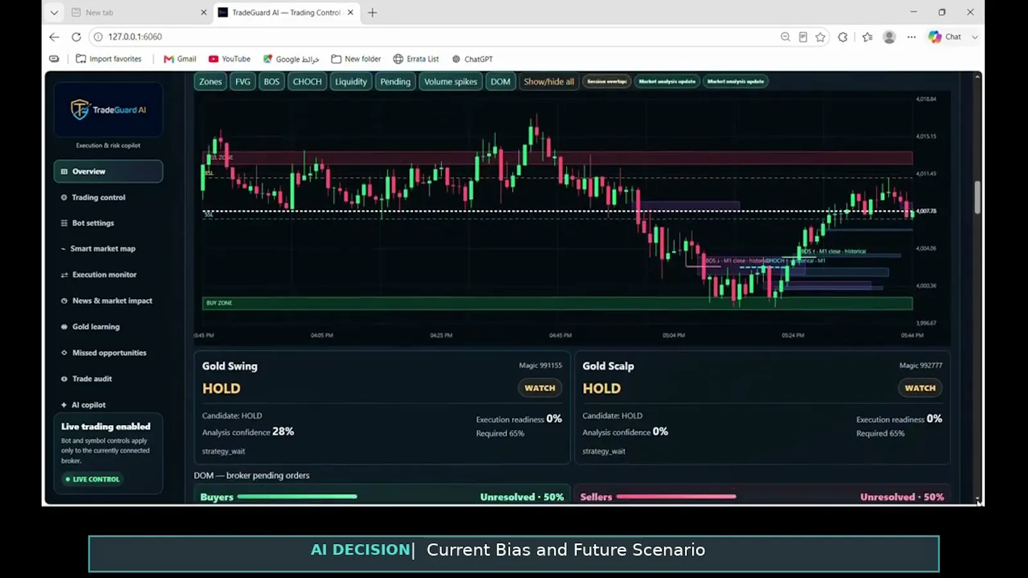The height and width of the screenshot is (578, 1028).
Task: Open the tab list chevron dropdown
Action: [x=54, y=12]
